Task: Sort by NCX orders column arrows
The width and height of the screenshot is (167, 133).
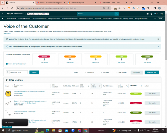Action: click(x=88, y=86)
